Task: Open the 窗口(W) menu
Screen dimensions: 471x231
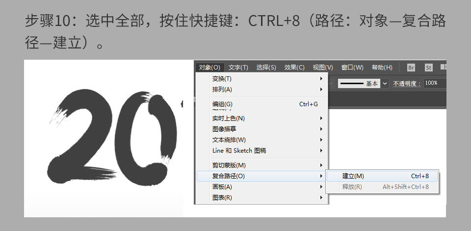Action: 352,68
